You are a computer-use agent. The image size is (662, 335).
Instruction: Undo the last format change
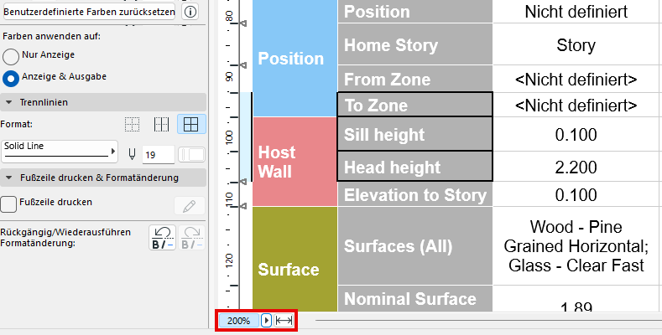tap(161, 237)
